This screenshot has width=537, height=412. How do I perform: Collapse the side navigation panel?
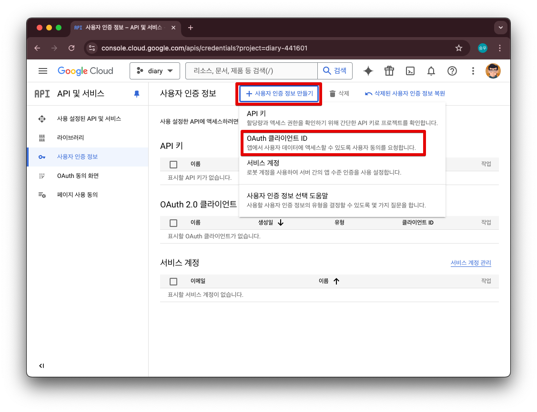coord(41,365)
